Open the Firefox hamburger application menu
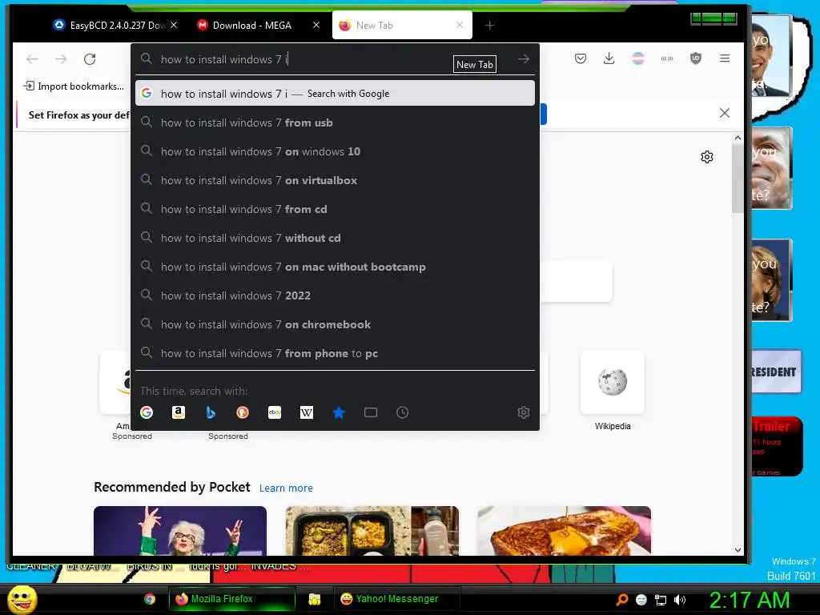This screenshot has height=615, width=820. point(724,58)
